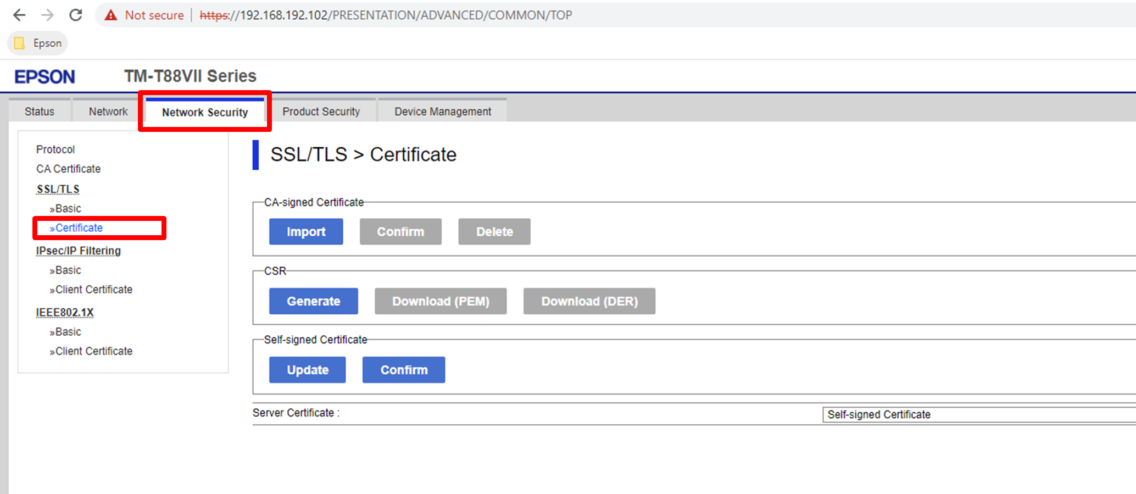Click the Not secure warning icon
Image resolution: width=1136 pixels, height=494 pixels.
pos(111,15)
